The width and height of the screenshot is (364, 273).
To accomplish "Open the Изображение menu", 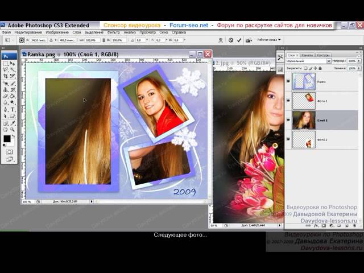I will (x=57, y=32).
